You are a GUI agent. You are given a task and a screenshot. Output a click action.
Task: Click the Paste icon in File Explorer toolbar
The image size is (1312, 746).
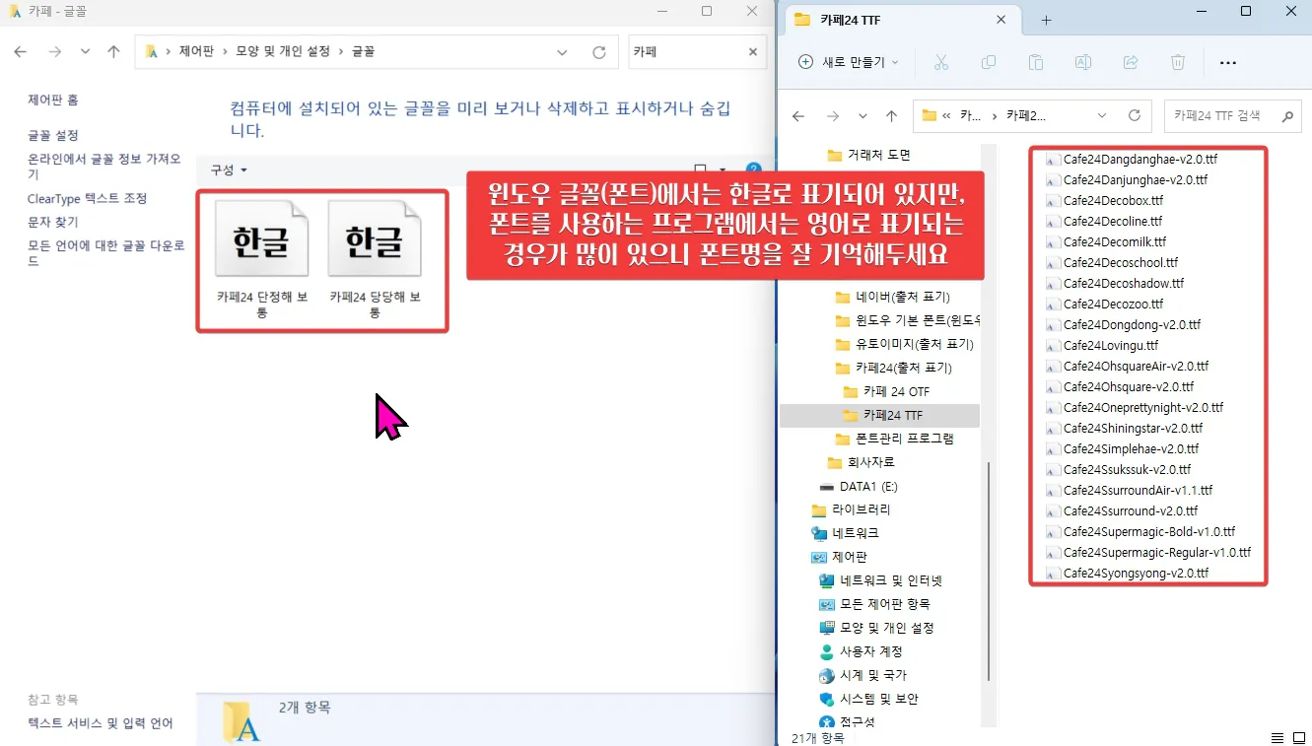[x=1035, y=62]
